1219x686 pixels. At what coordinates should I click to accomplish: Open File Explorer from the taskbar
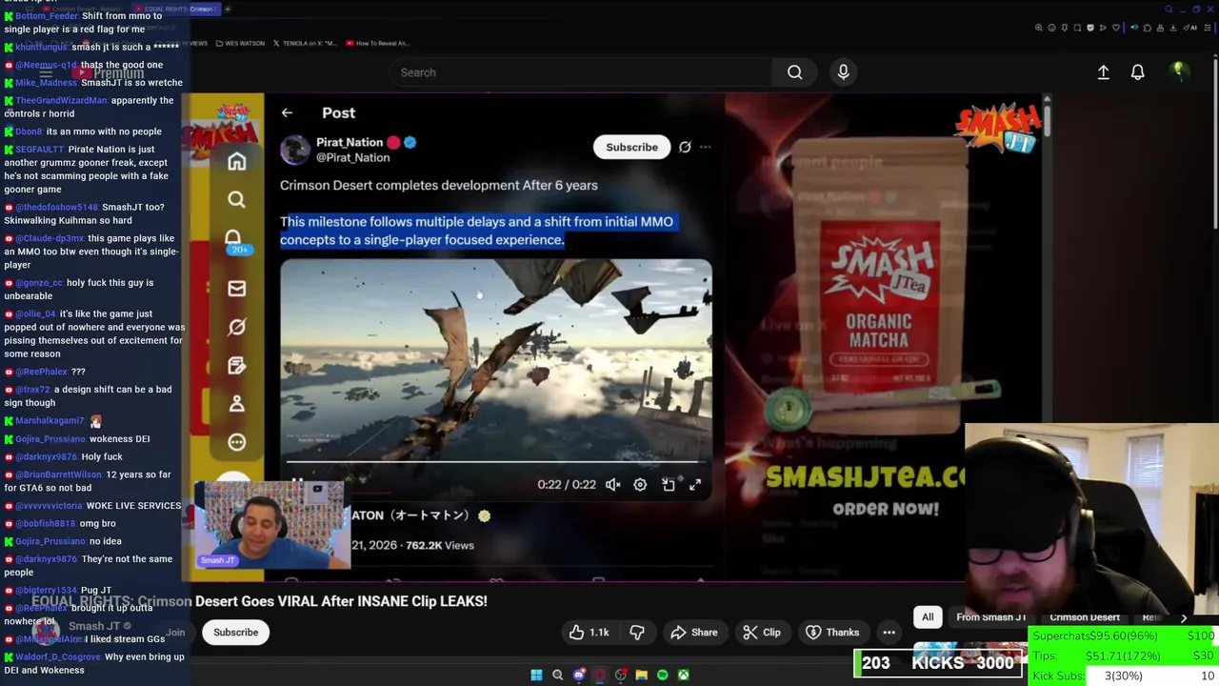click(641, 675)
